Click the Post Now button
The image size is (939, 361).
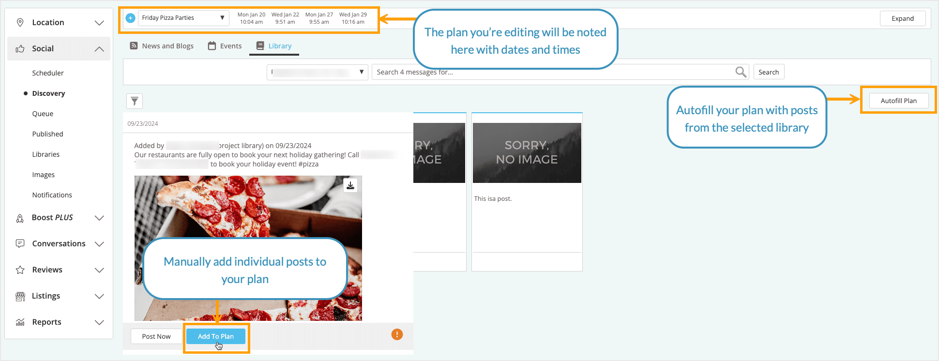point(156,336)
